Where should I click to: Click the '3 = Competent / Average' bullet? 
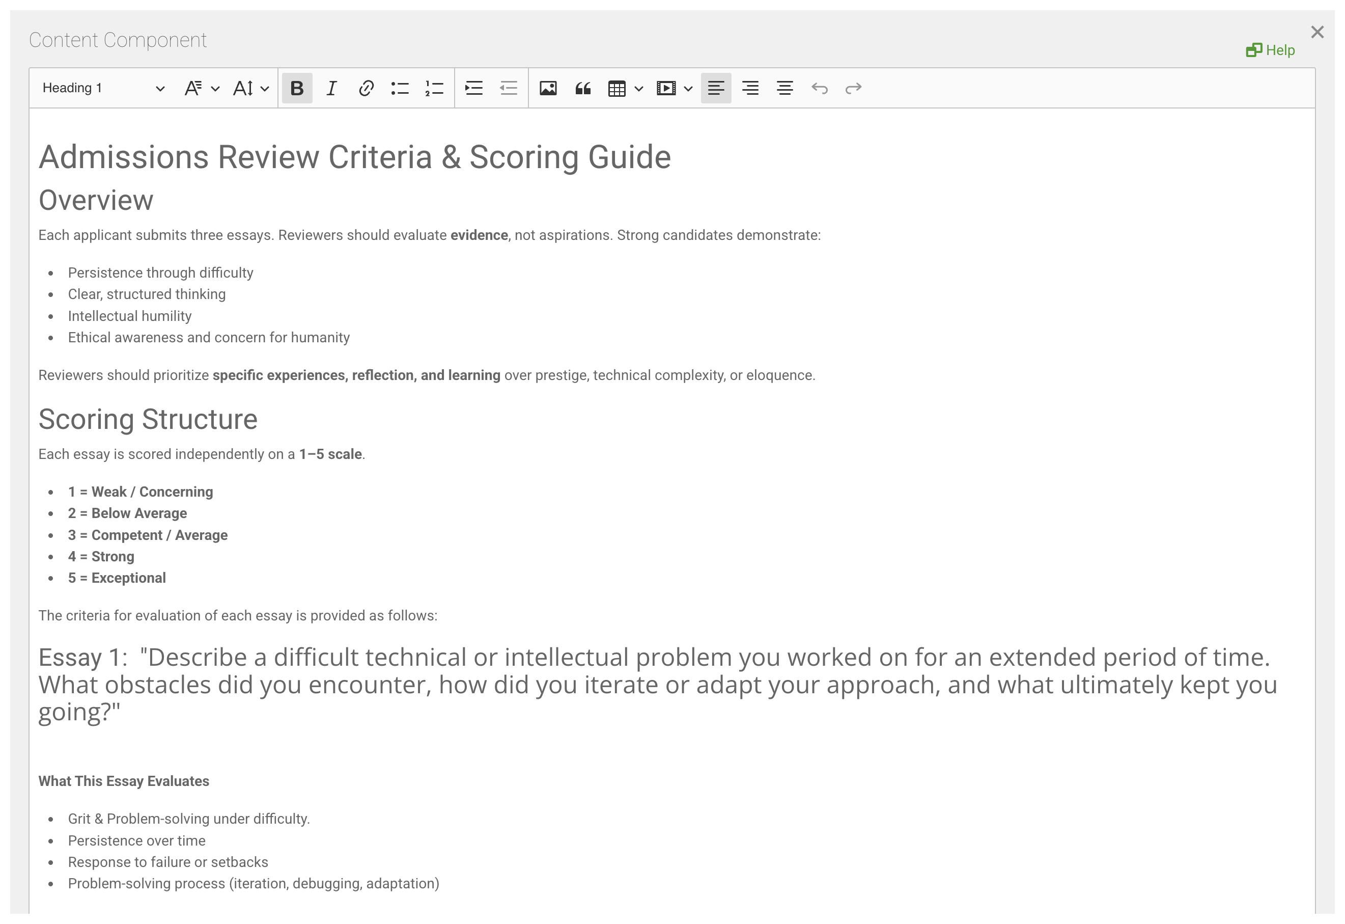point(148,535)
